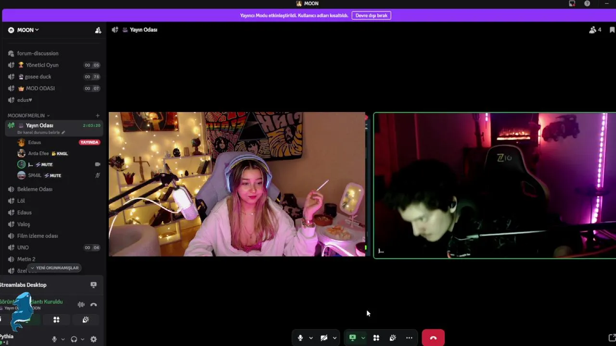
Task: Open microphone options arrow in call bar
Action: tap(311, 338)
